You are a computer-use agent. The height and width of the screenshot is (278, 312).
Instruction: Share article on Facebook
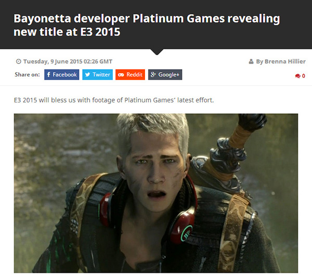[62, 75]
